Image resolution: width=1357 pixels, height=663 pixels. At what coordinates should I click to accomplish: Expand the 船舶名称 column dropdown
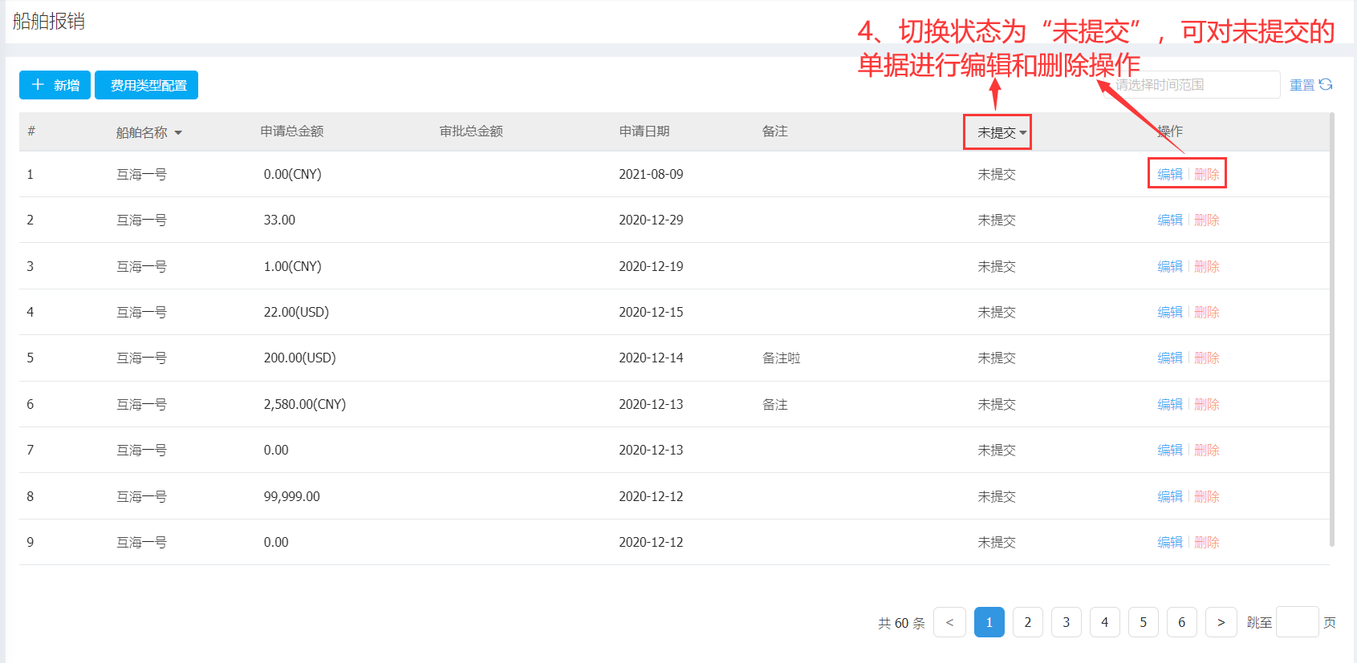tap(178, 133)
